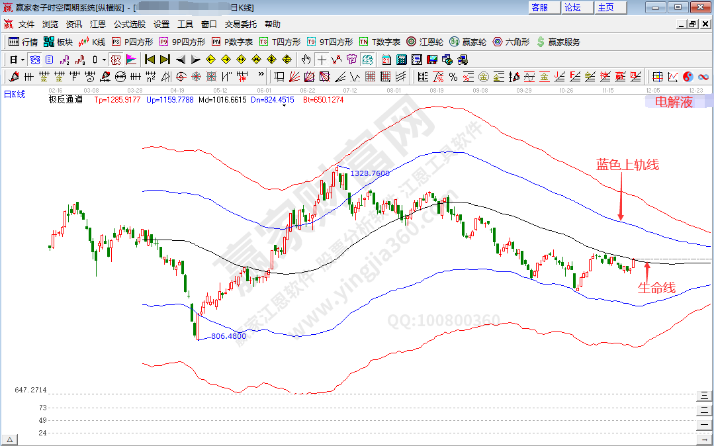Toggle the crosshair cursor tool
The width and height of the screenshot is (714, 446).
click(322, 59)
